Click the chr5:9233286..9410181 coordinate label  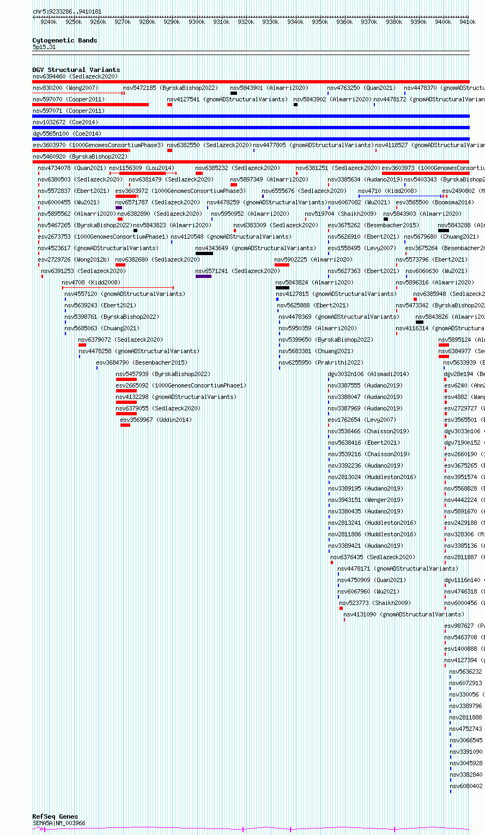67,11
